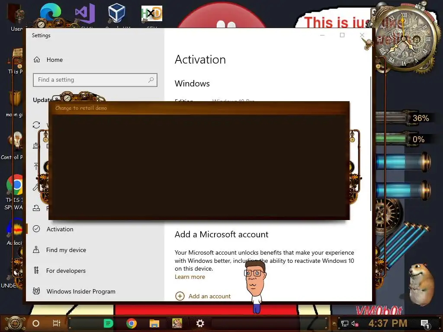Click the muted volume icon in tray
Viewport: 443px width, 332px height.
pyautogui.click(x=355, y=323)
